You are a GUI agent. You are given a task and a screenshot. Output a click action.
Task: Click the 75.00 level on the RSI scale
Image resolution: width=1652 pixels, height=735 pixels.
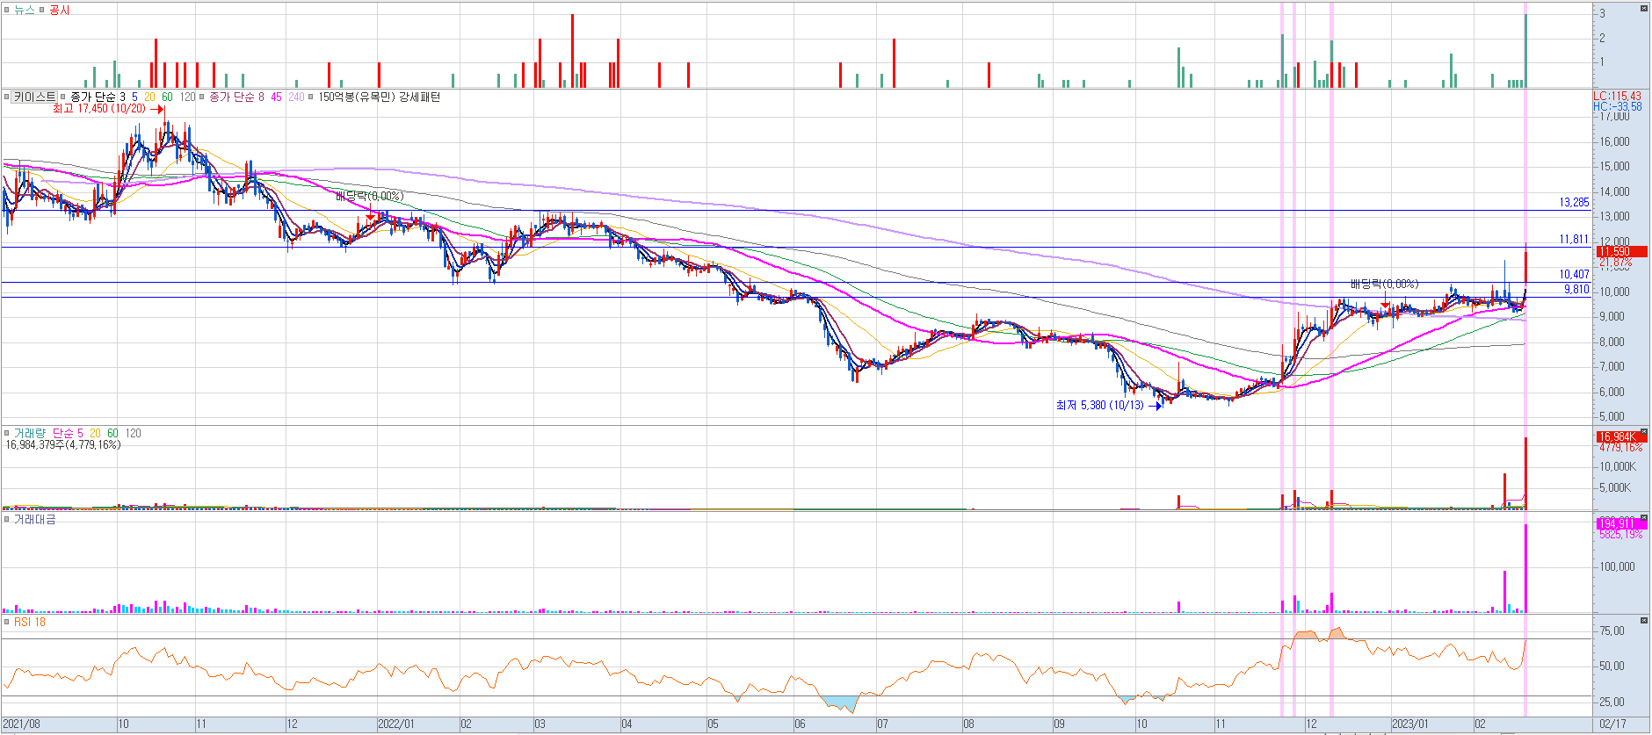(x=1612, y=631)
